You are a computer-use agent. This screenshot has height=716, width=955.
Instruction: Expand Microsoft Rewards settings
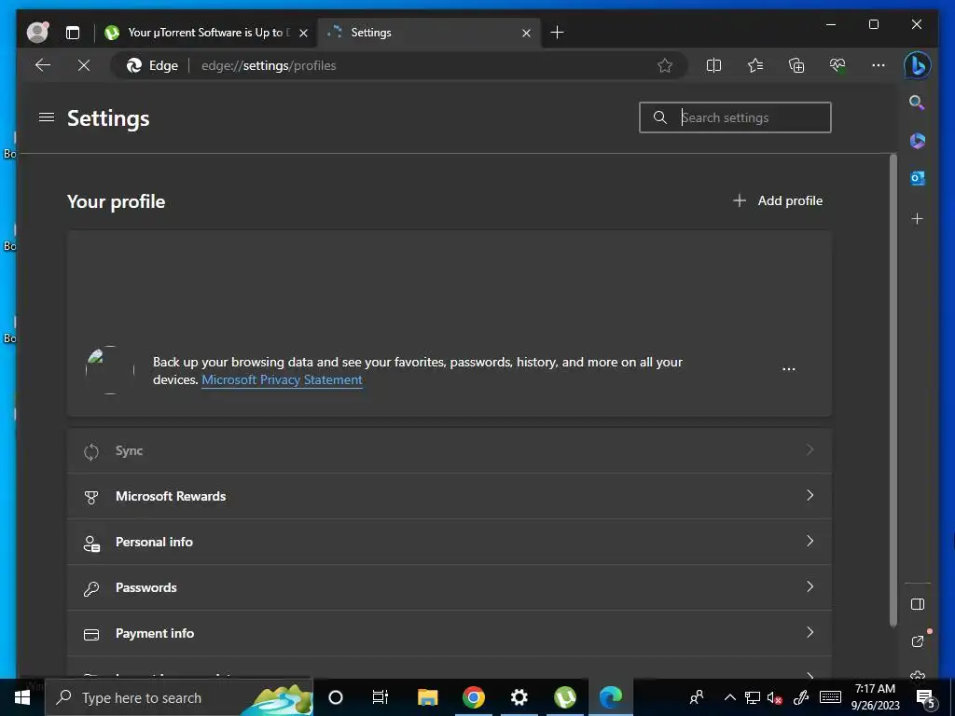(x=450, y=496)
